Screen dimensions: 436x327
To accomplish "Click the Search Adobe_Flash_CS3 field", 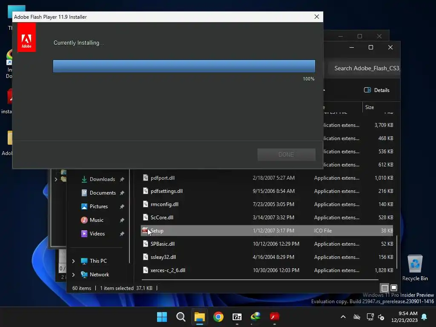I will (364, 69).
